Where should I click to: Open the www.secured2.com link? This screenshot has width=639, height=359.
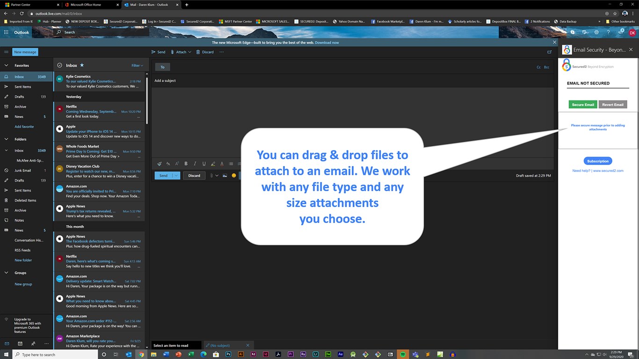[x=608, y=171]
